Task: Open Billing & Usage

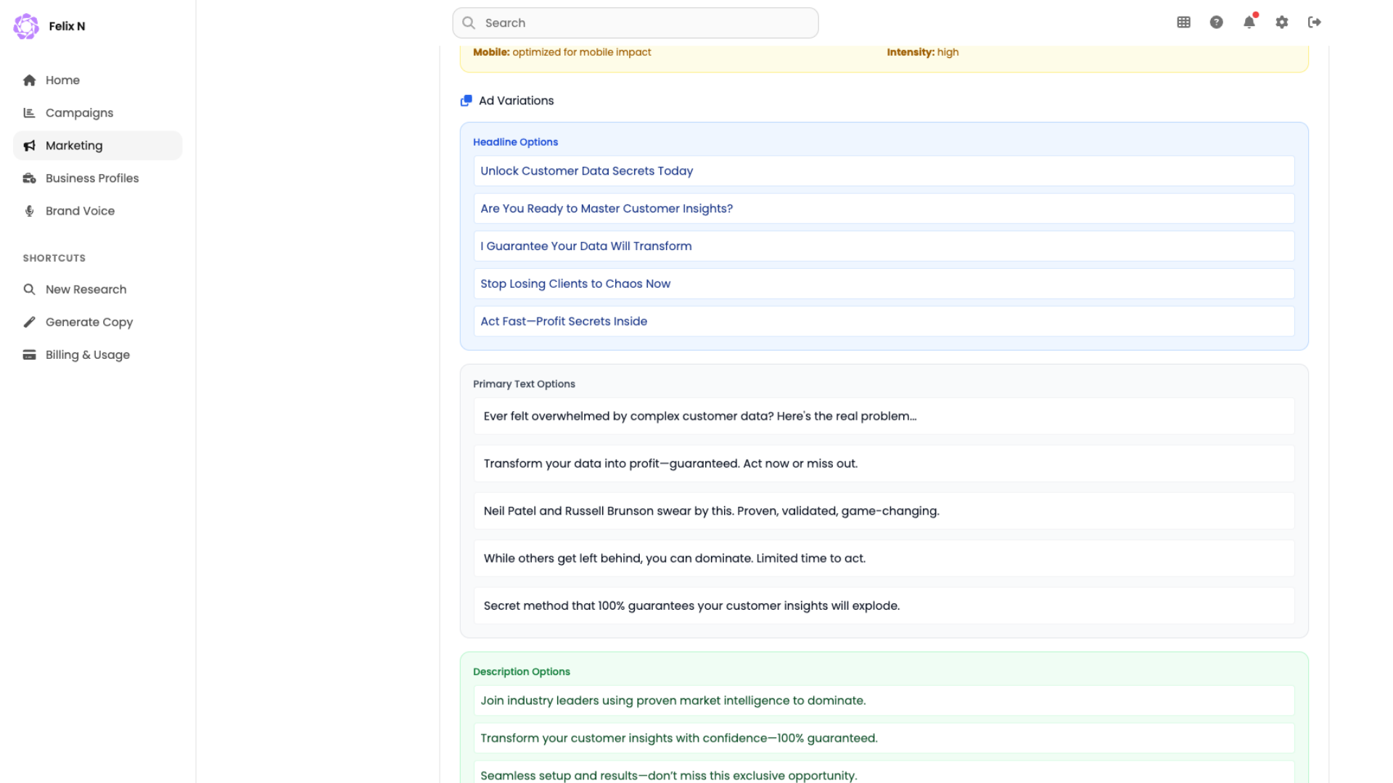Action: tap(87, 355)
